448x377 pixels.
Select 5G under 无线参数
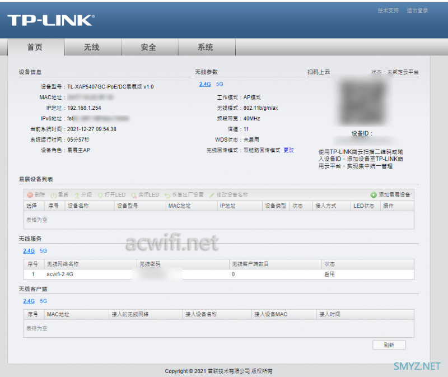(220, 84)
